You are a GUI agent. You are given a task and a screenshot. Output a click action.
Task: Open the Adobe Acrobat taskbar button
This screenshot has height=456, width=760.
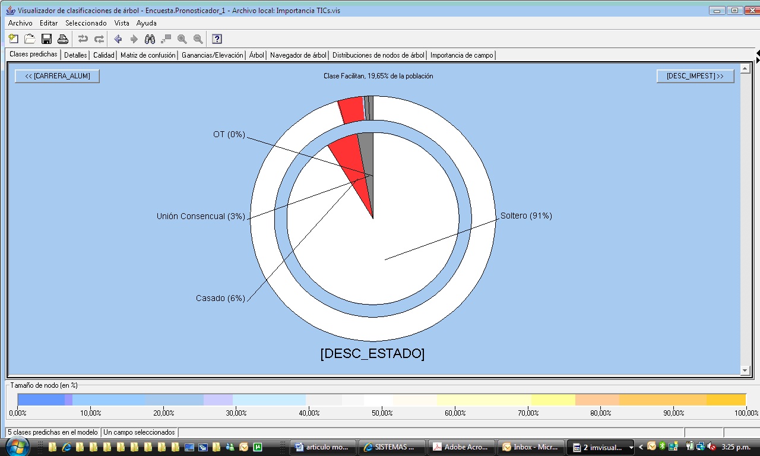(x=461, y=447)
